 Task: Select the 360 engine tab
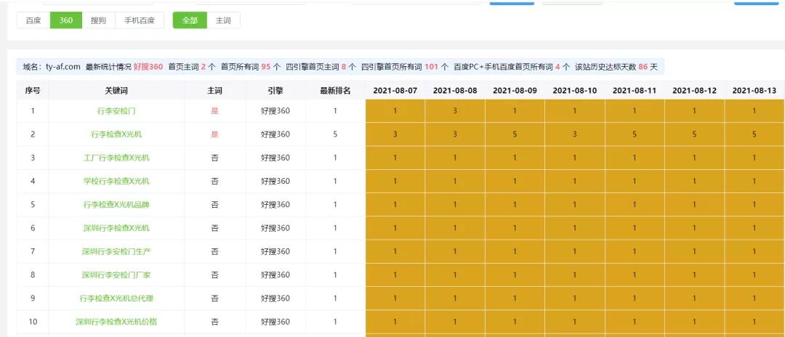pyautogui.click(x=66, y=20)
